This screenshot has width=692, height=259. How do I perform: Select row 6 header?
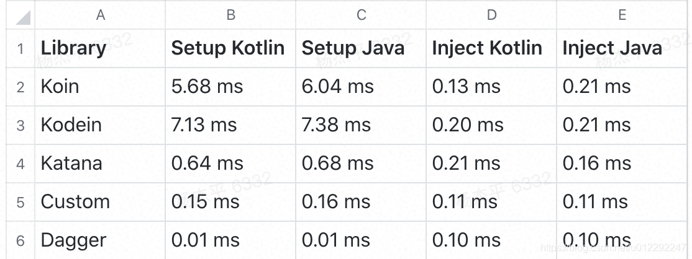tap(20, 240)
